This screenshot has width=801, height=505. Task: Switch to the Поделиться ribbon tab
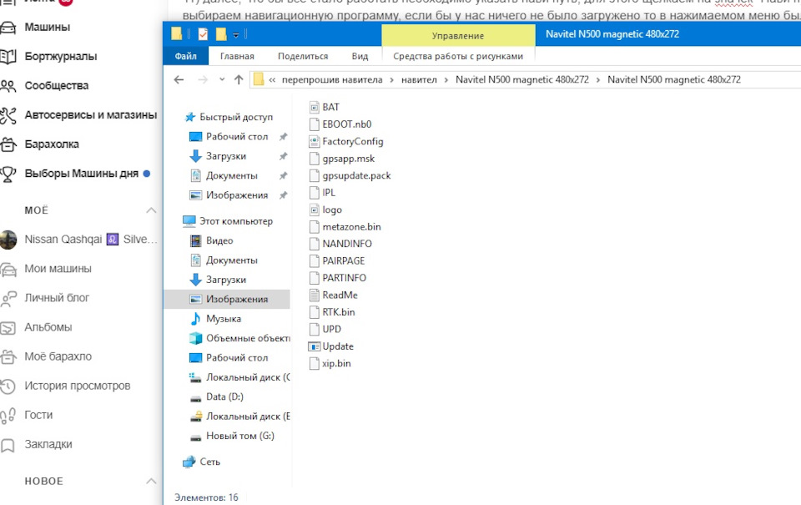[303, 56]
